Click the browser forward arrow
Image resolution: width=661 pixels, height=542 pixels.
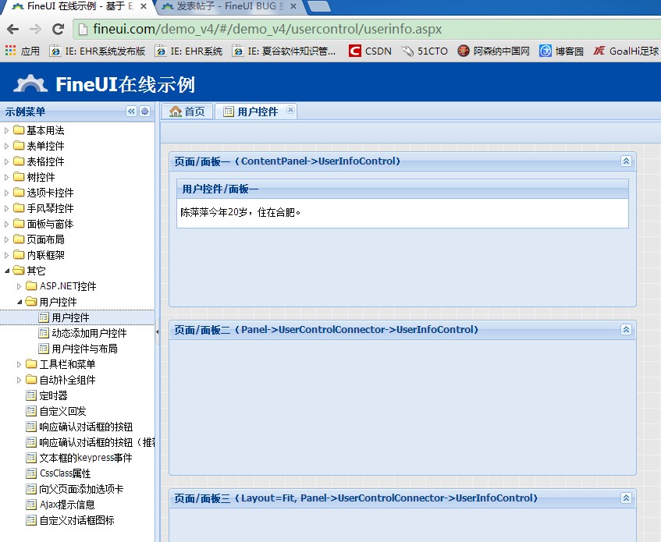pyautogui.click(x=35, y=29)
